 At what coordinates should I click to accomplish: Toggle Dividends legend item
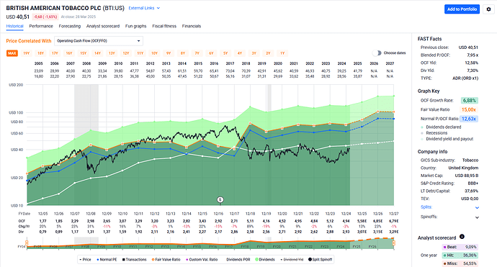(x=265, y=259)
